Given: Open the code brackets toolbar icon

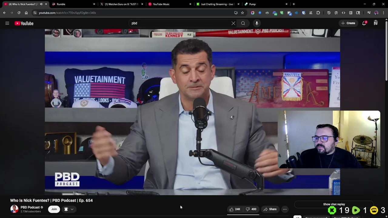Looking at the screenshot, I should 343,13.
